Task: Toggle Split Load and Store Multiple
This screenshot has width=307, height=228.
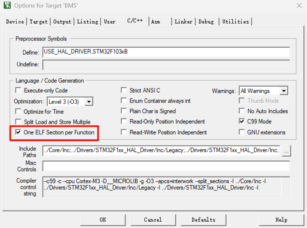Action: (x=18, y=122)
